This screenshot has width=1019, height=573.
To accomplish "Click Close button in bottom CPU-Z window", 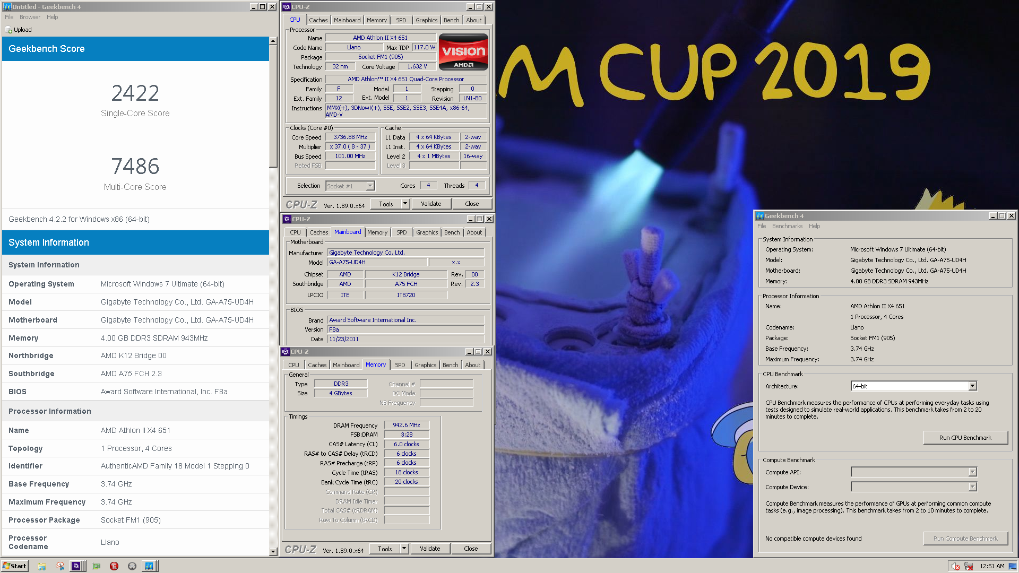I will tap(471, 549).
